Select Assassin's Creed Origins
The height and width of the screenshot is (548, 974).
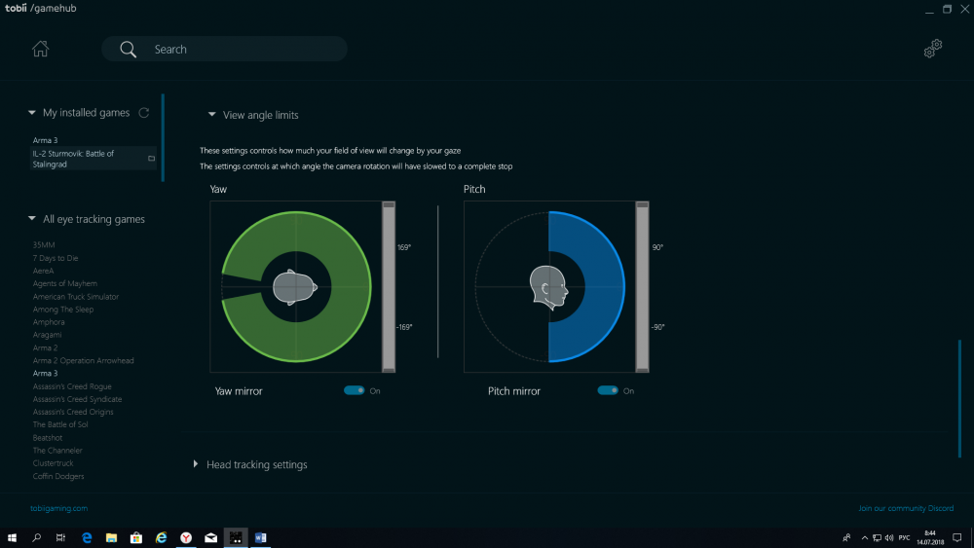point(73,412)
